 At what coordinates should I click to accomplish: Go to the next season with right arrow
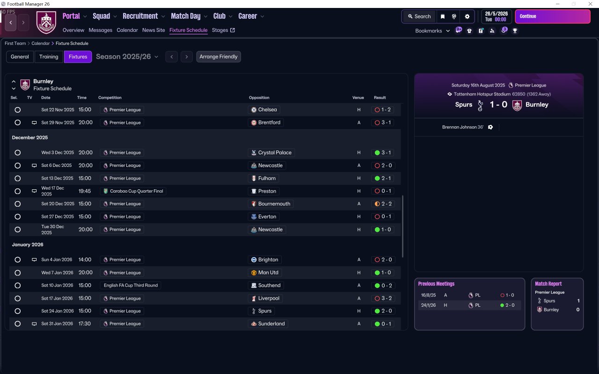point(187,57)
